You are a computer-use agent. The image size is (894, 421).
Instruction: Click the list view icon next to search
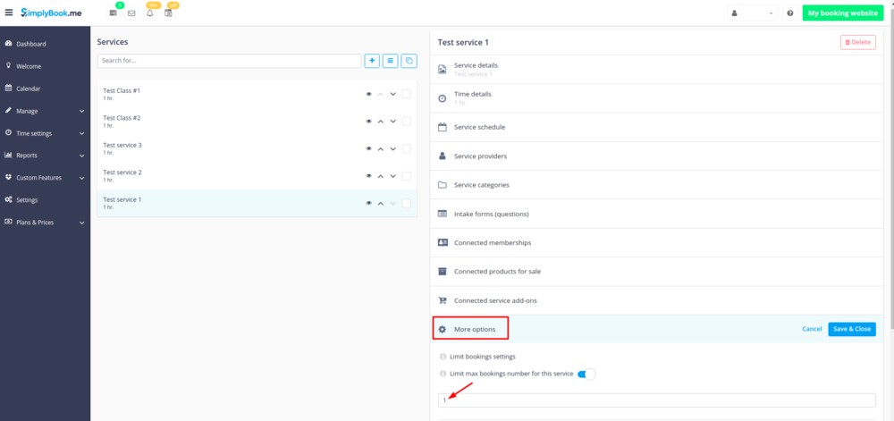(391, 61)
